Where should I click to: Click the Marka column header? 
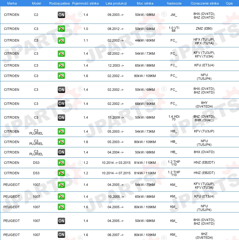12,3
